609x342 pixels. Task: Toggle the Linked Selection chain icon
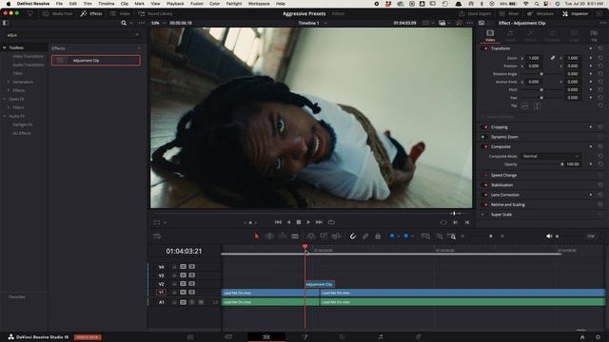(365, 237)
